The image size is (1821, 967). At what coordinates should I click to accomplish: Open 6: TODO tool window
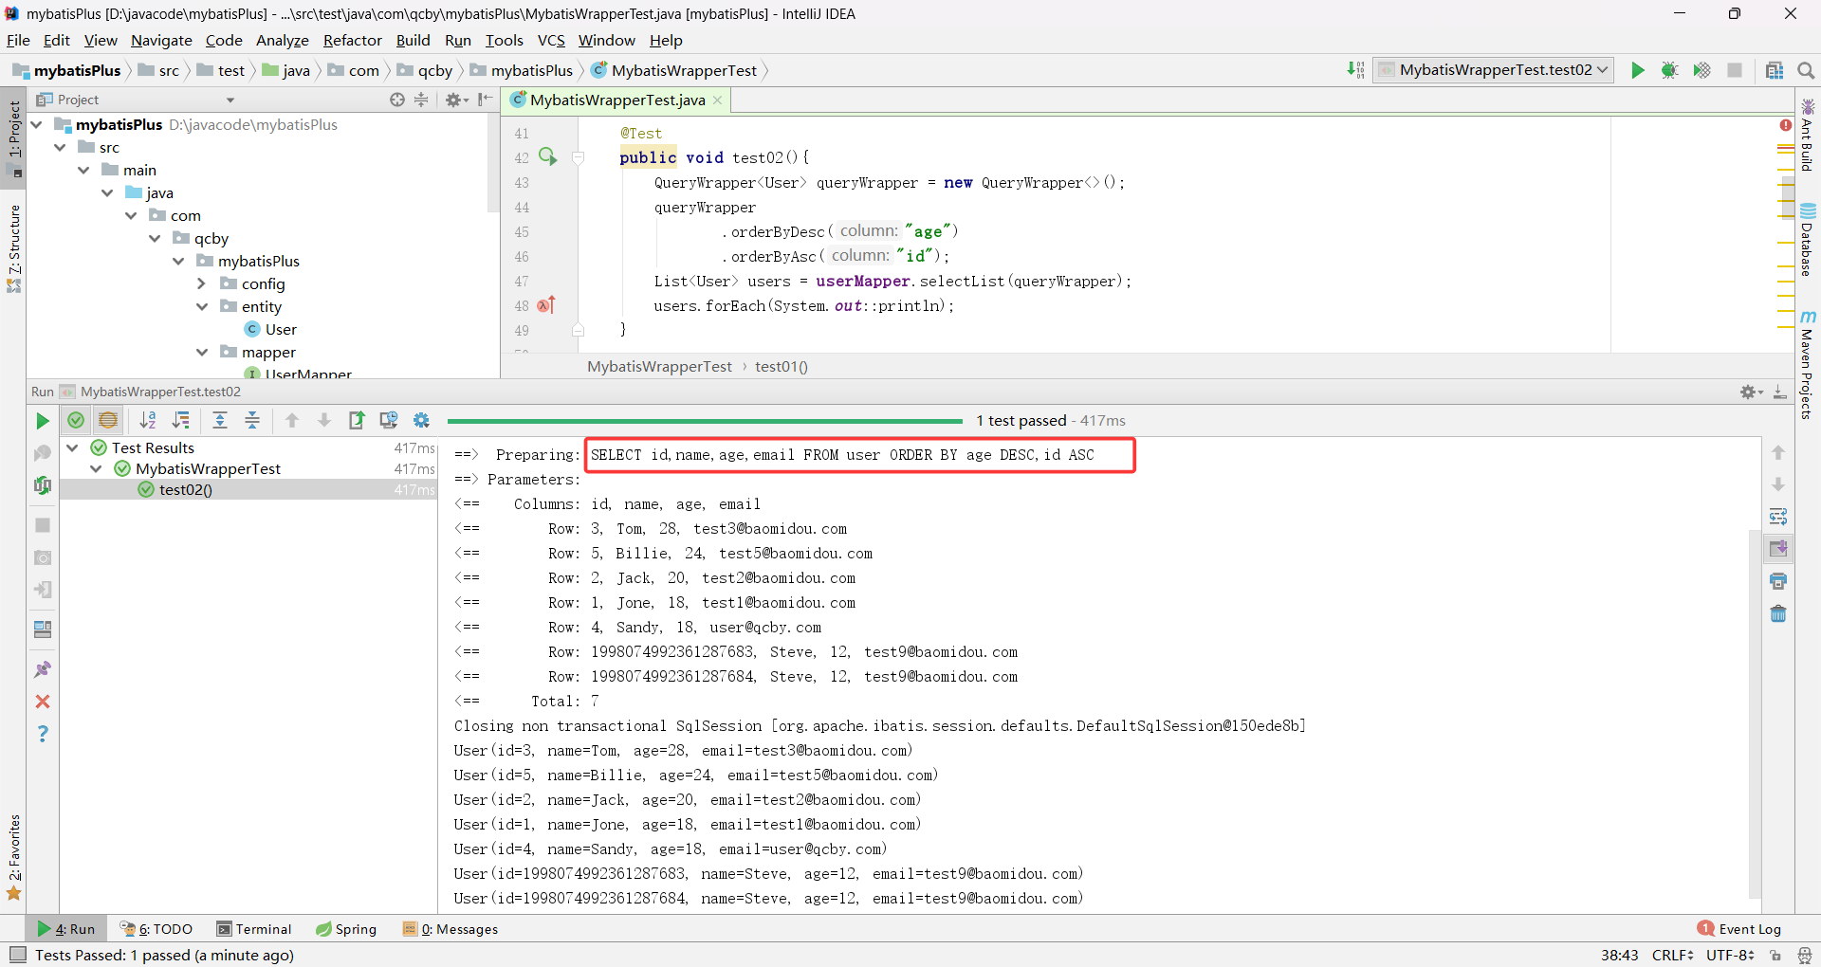(156, 929)
